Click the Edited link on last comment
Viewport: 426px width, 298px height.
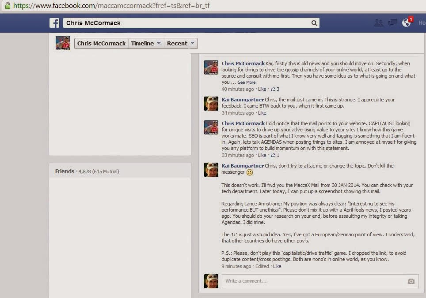click(262, 266)
